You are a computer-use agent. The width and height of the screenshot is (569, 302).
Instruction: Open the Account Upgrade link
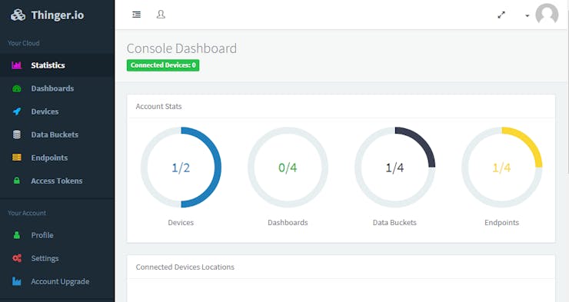pos(58,281)
